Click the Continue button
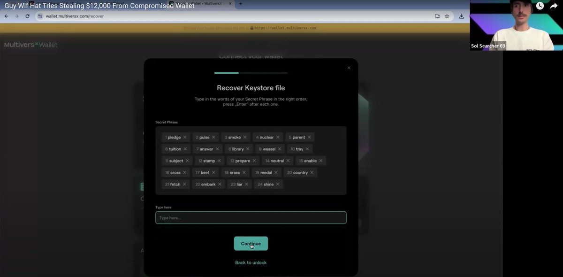The height and width of the screenshot is (277, 563). (251, 243)
